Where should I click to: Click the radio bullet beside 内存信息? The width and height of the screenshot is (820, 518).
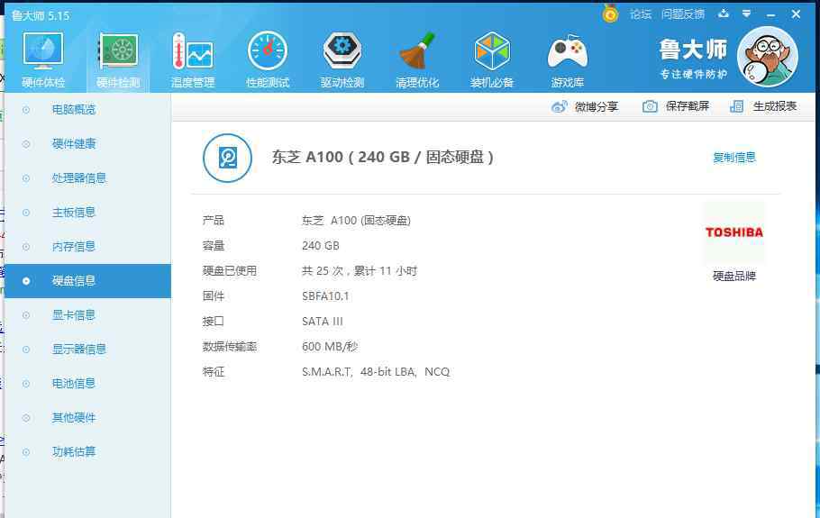[25, 247]
